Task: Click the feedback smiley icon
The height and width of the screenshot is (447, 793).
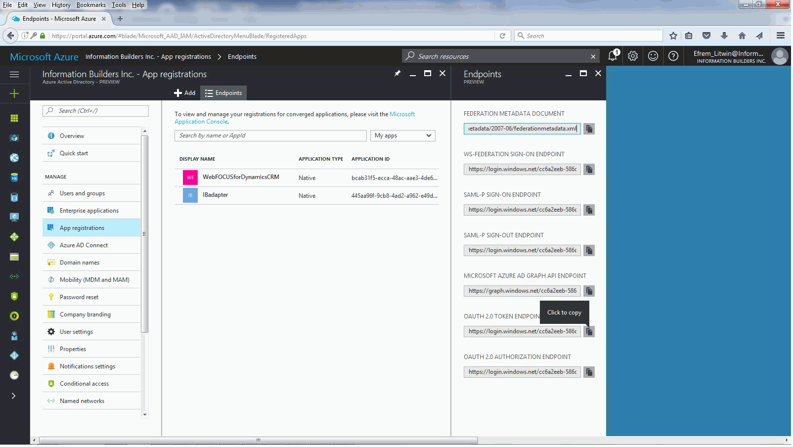Action: pos(653,56)
